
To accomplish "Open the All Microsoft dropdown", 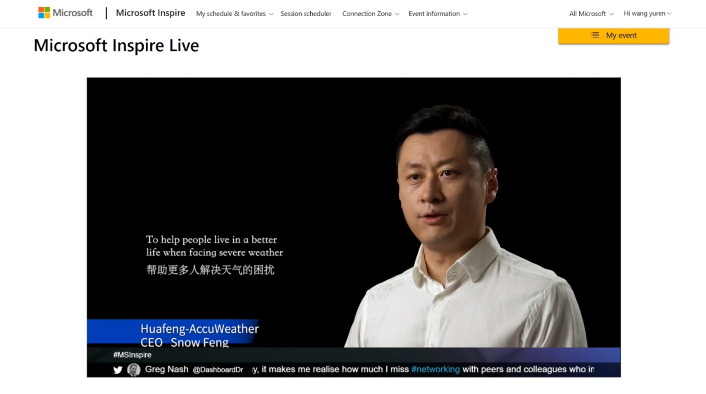I will [591, 13].
